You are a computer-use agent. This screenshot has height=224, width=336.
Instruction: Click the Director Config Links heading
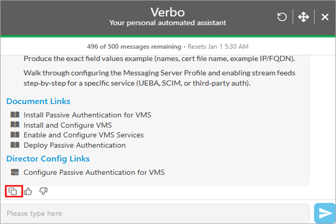coord(48,159)
